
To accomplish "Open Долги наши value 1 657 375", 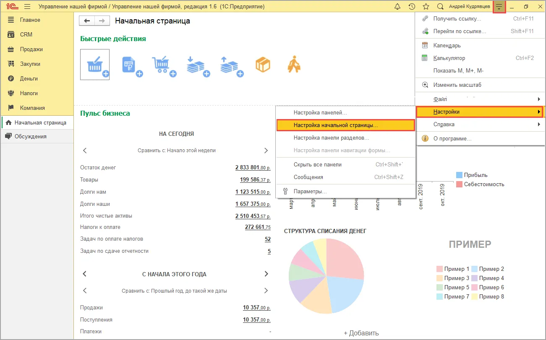I will [253, 204].
